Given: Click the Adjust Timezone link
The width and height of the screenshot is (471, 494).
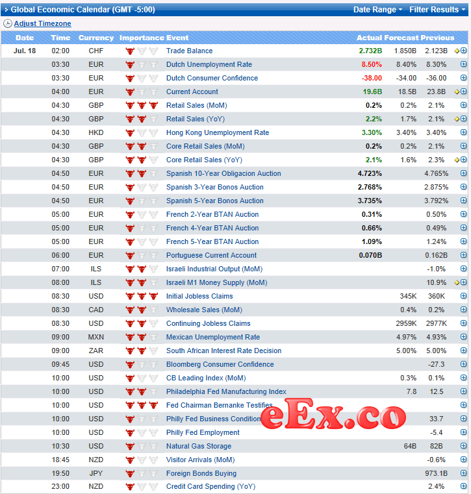Looking at the screenshot, I should point(43,23).
